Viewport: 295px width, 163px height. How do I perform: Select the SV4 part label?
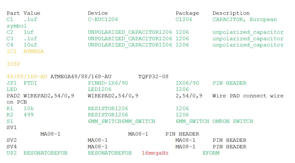(x=12, y=147)
